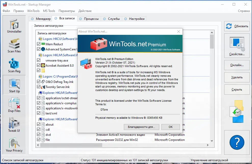Click the Acrobat Assistant 8.0 icon
This screenshot has width=252, height=164.
coord(43,65)
